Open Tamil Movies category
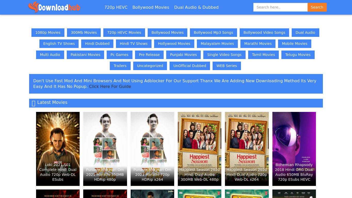 click(263, 55)
